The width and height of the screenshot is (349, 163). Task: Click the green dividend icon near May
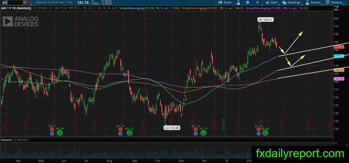(60, 133)
